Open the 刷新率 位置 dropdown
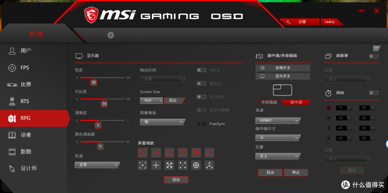The image size is (388, 193). tap(347, 79)
